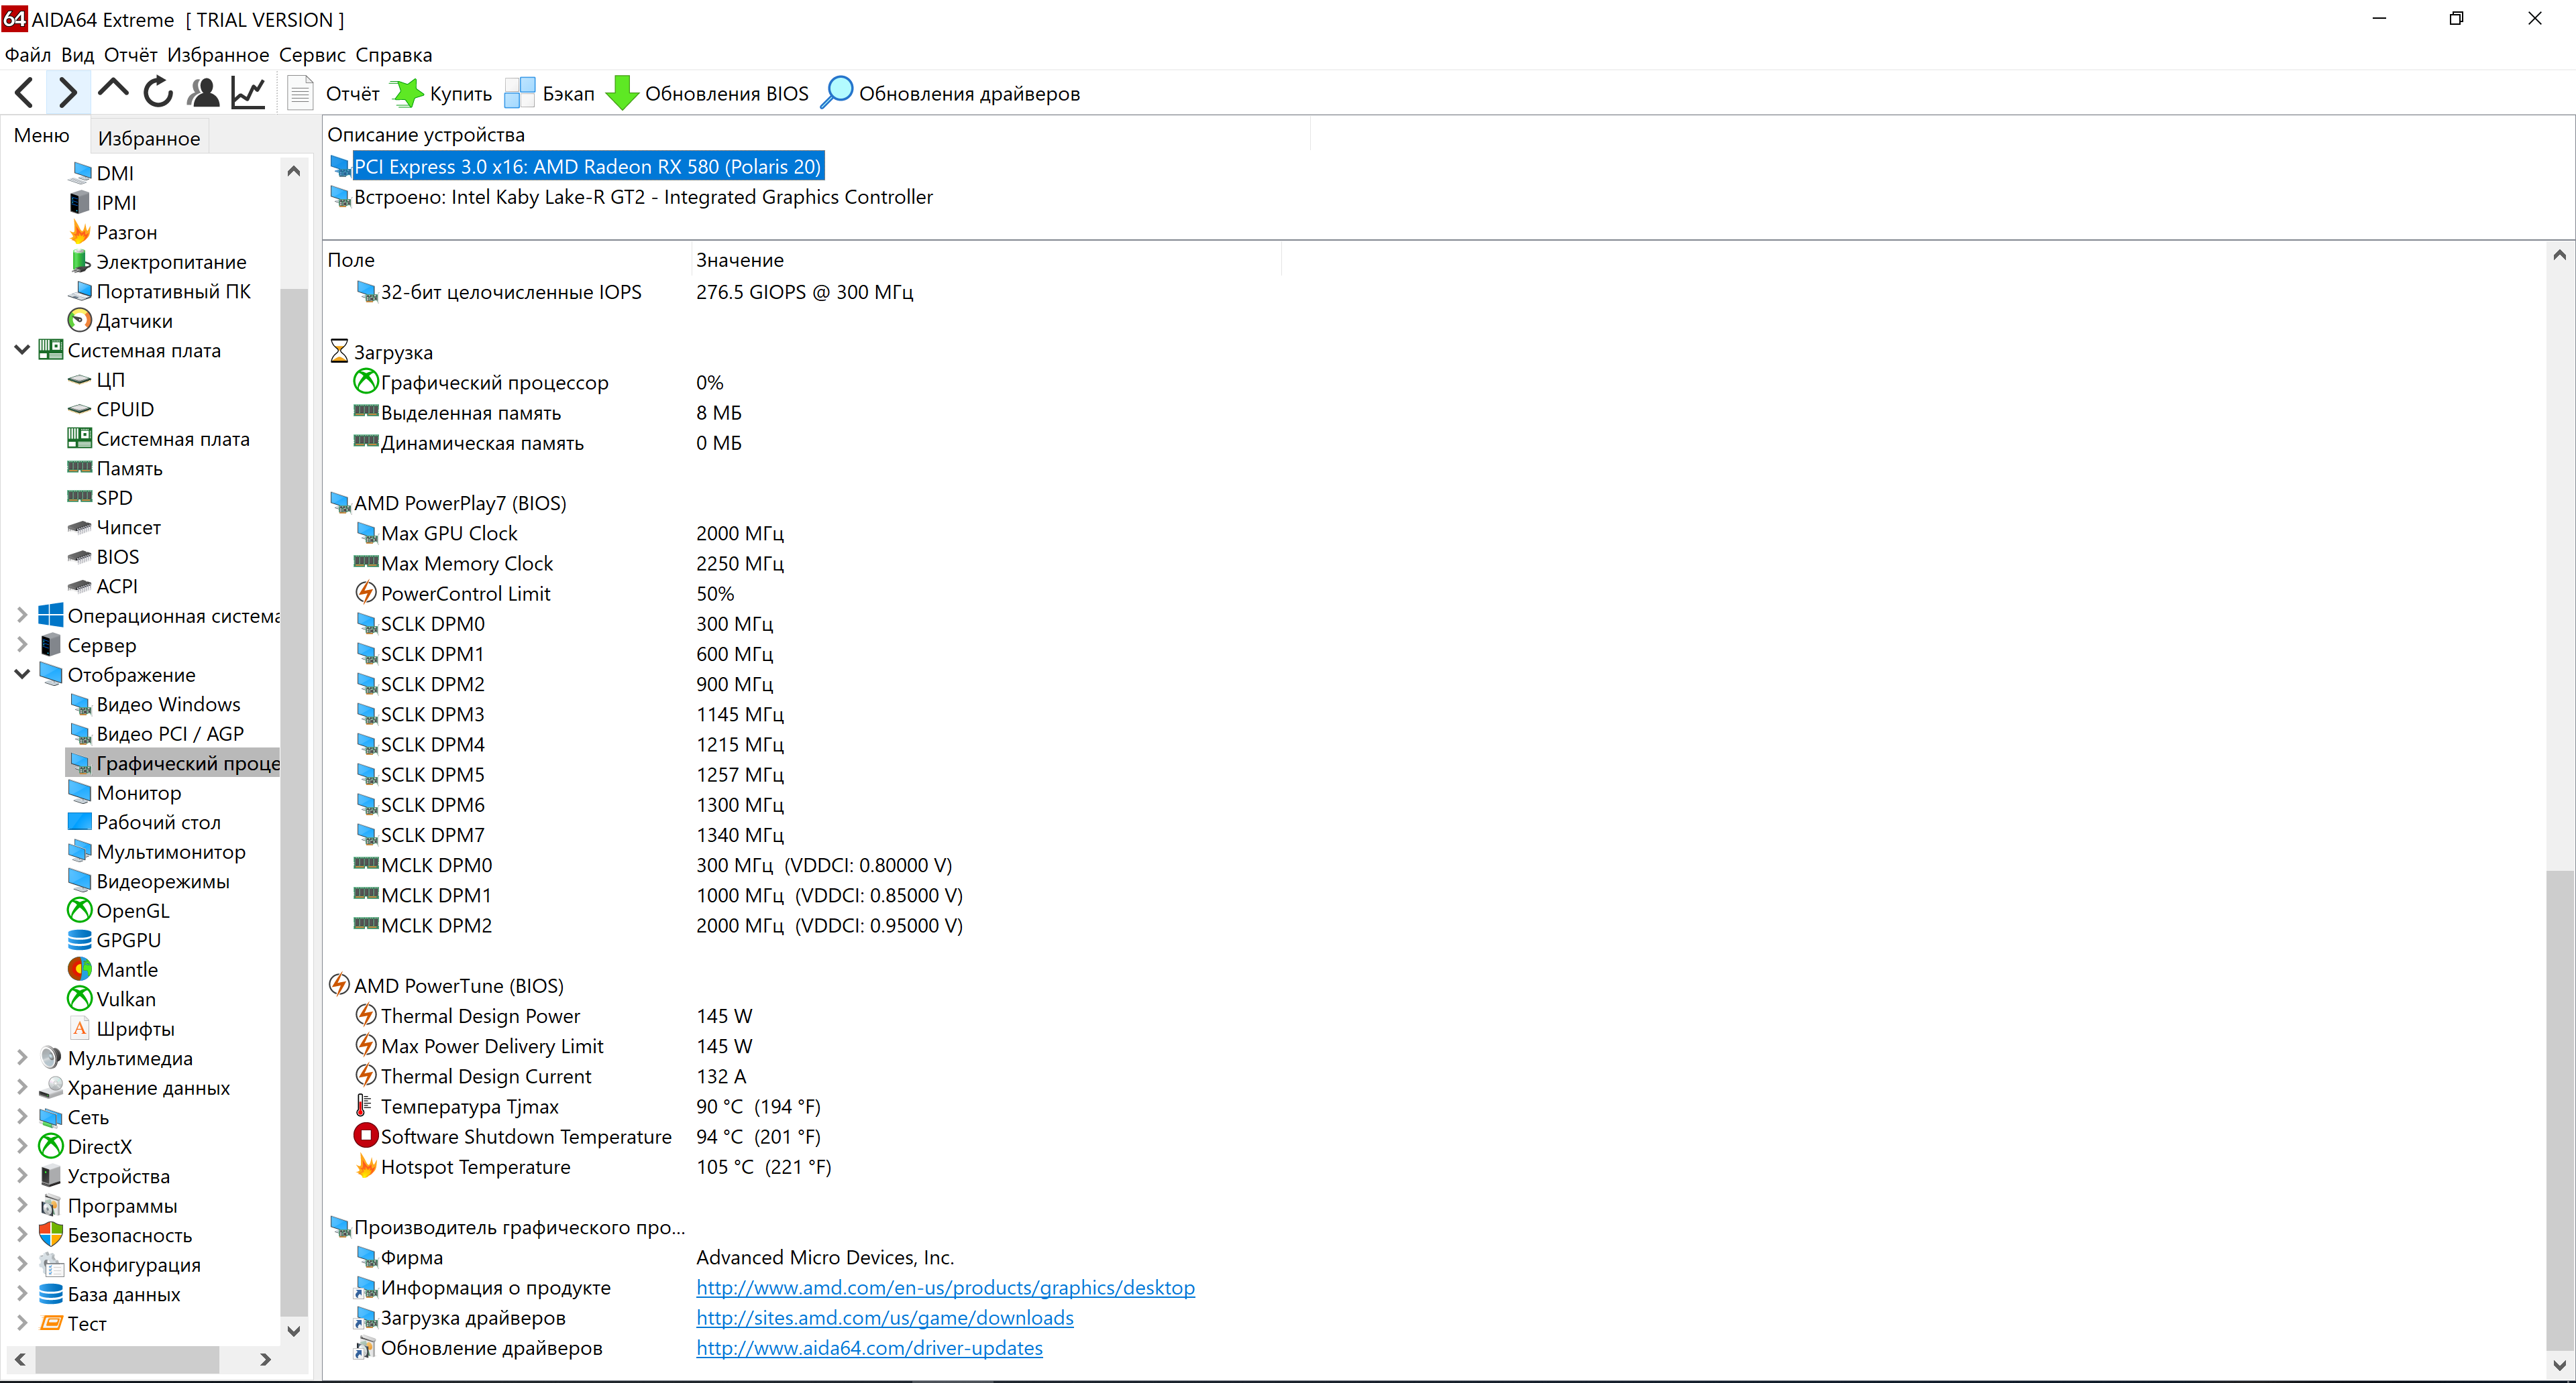The height and width of the screenshot is (1383, 2576).
Task: Open the Шрифты fonts item
Action: pyautogui.click(x=122, y=1028)
